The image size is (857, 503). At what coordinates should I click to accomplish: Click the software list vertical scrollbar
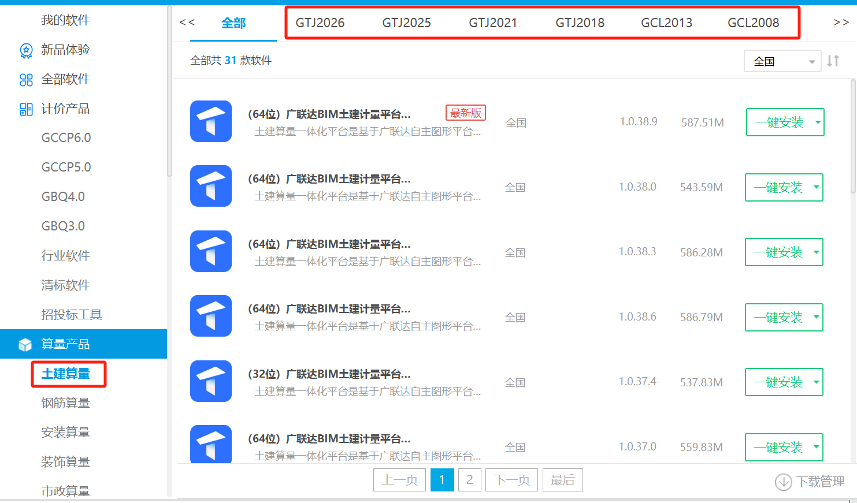[854, 136]
